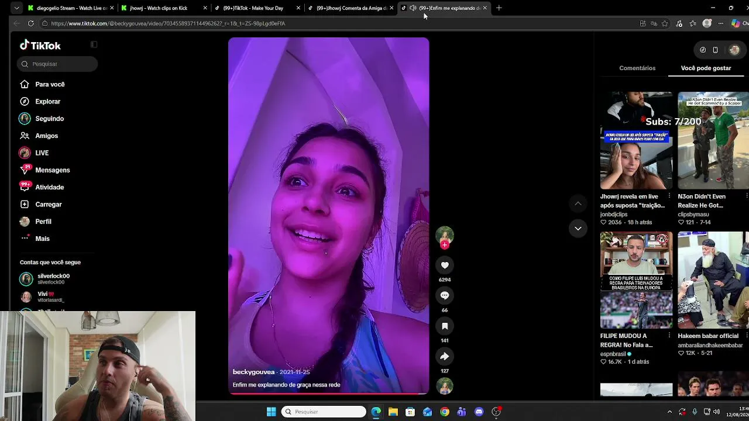Bookmark this page with the star icon
Screen dimensions: 749x421
coord(665,23)
